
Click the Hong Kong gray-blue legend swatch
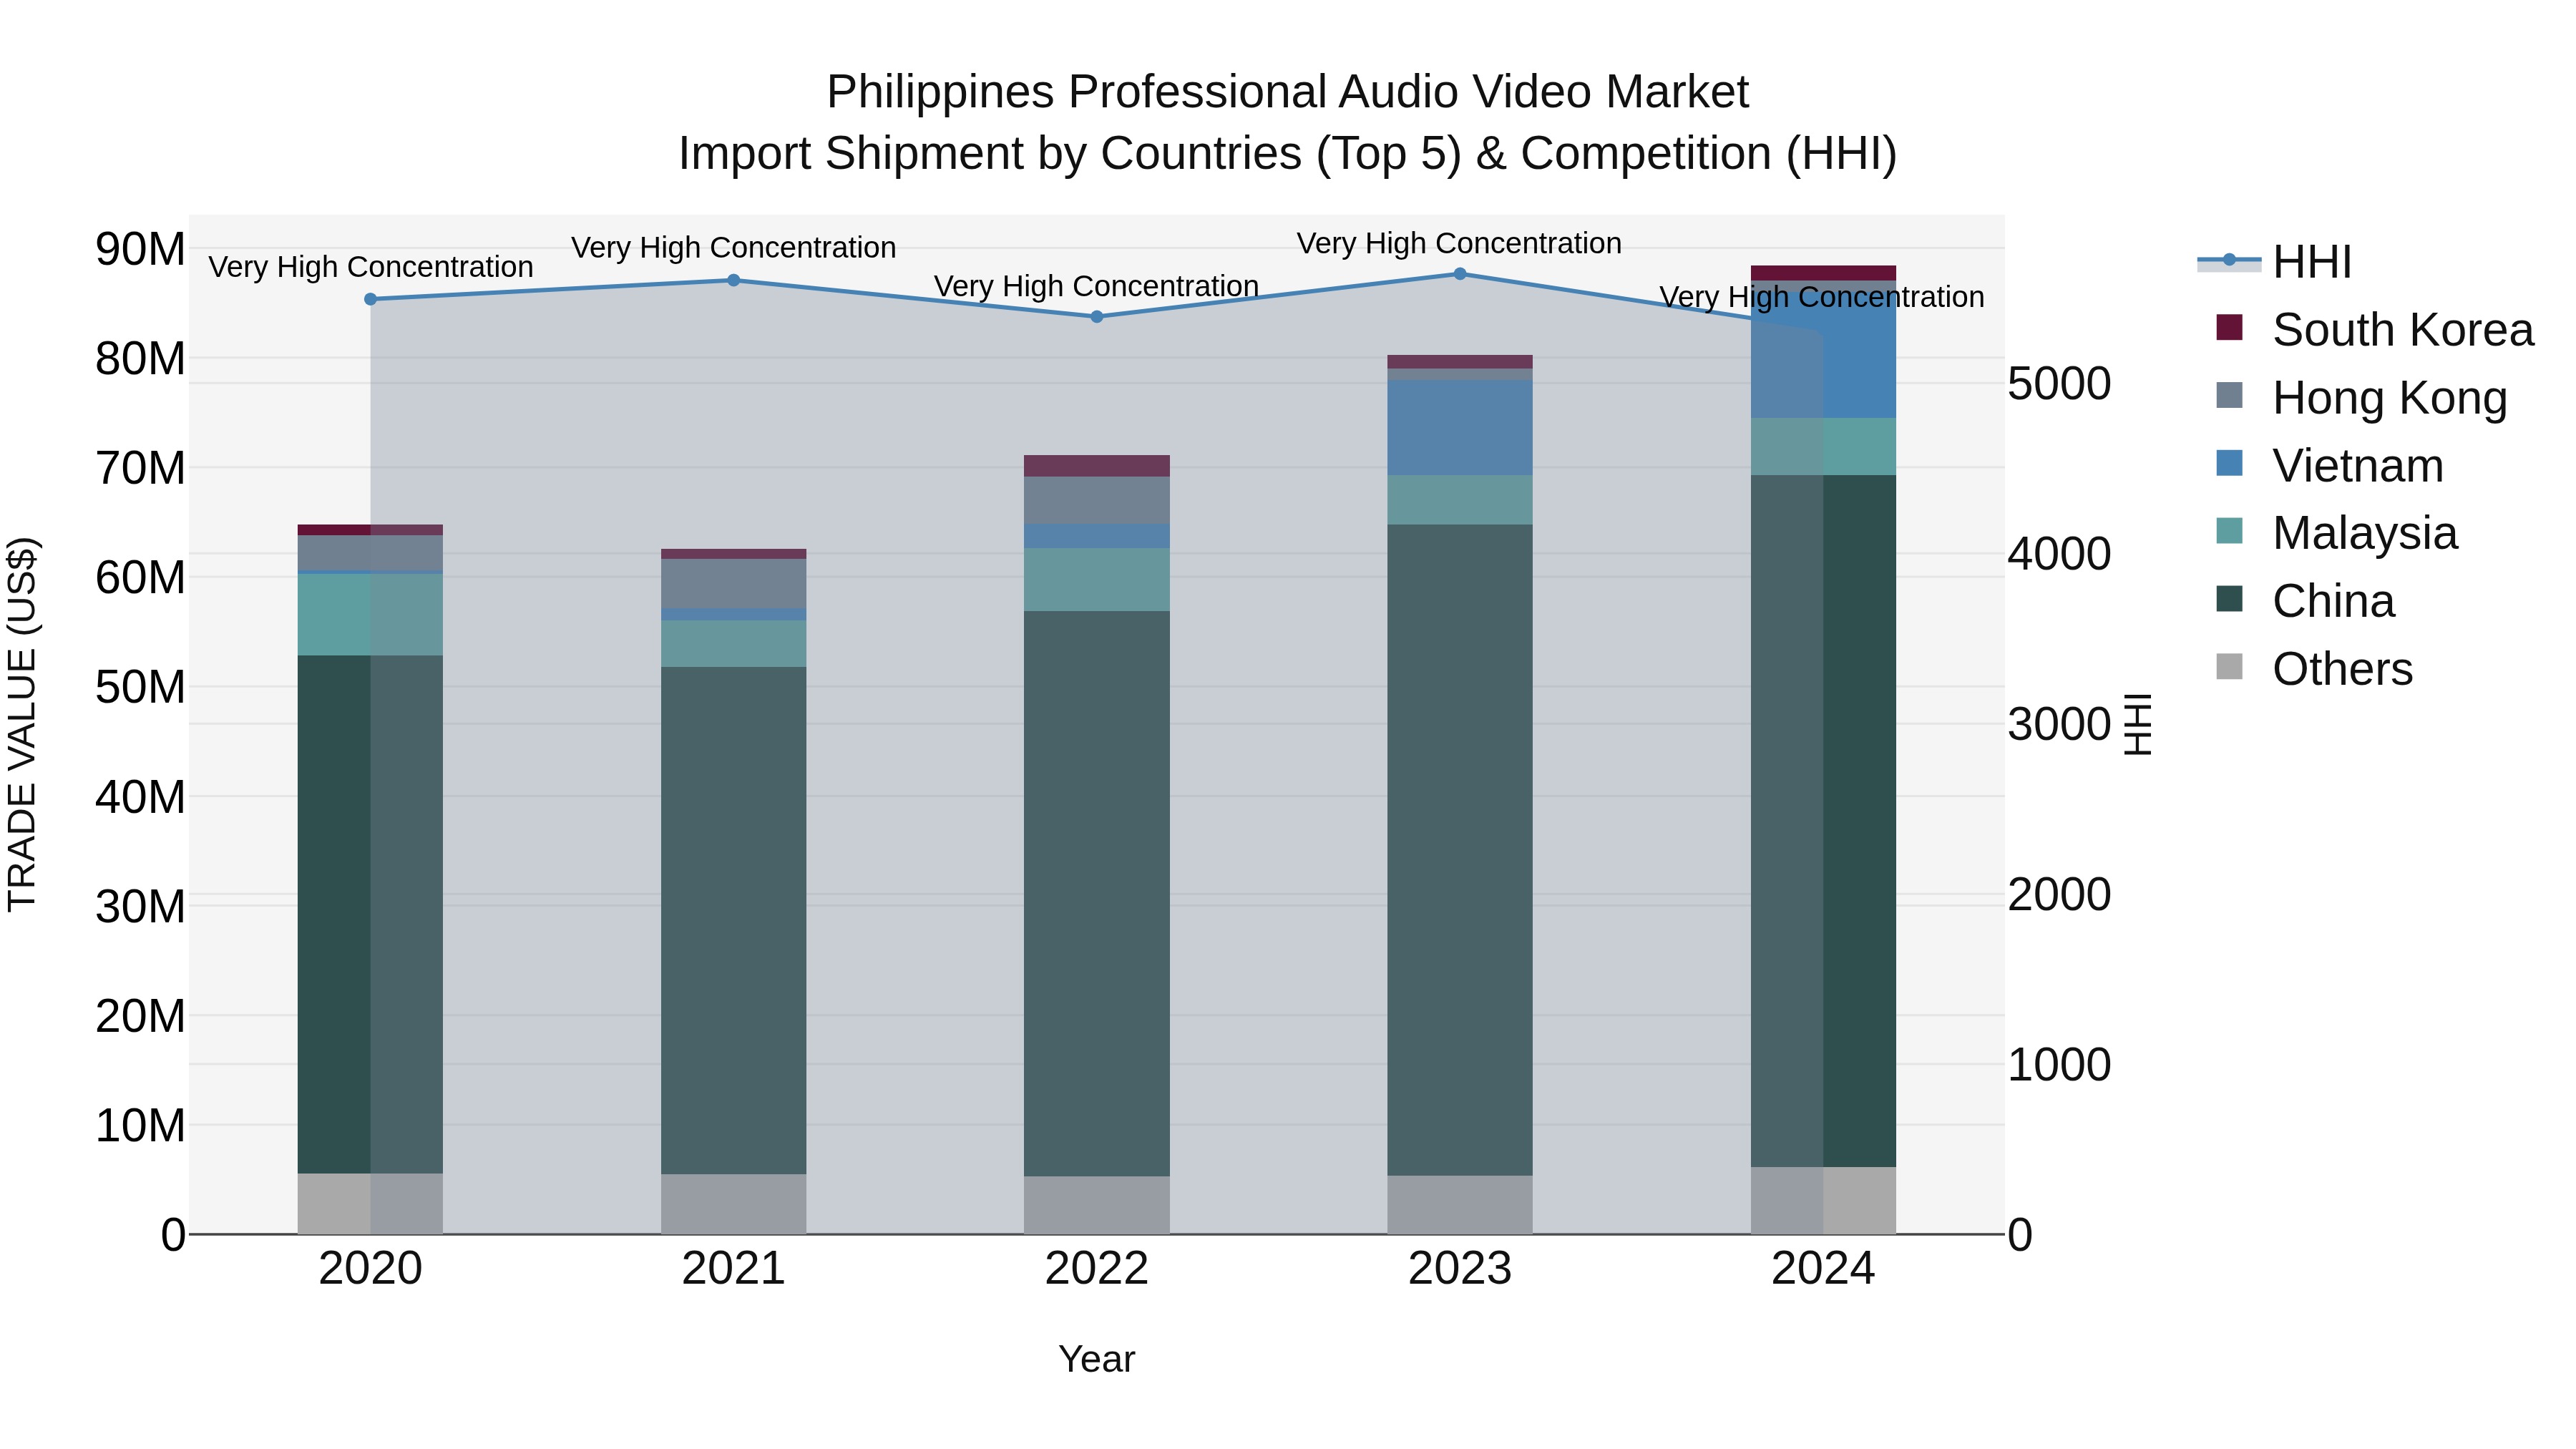[2229, 395]
